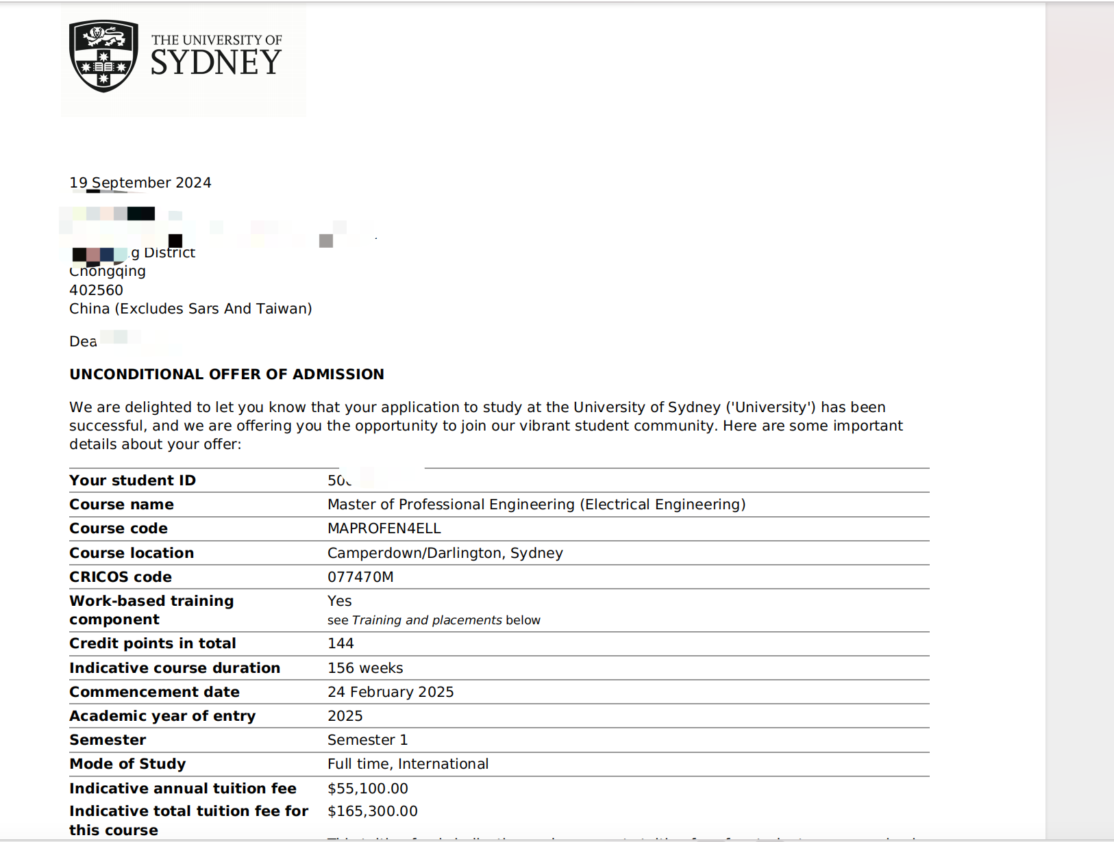Click the 'Course location' row label
Screen dimensions: 1114x842
[132, 553]
